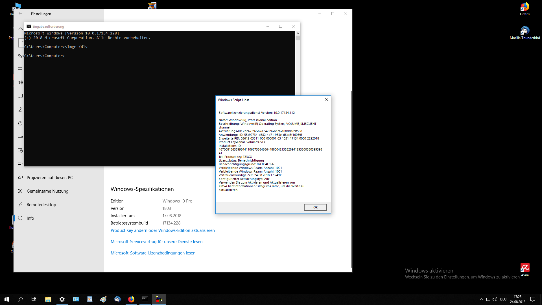Expand hidden system tray icons chevron
Screen dimensions: 542x305
coord(481,299)
